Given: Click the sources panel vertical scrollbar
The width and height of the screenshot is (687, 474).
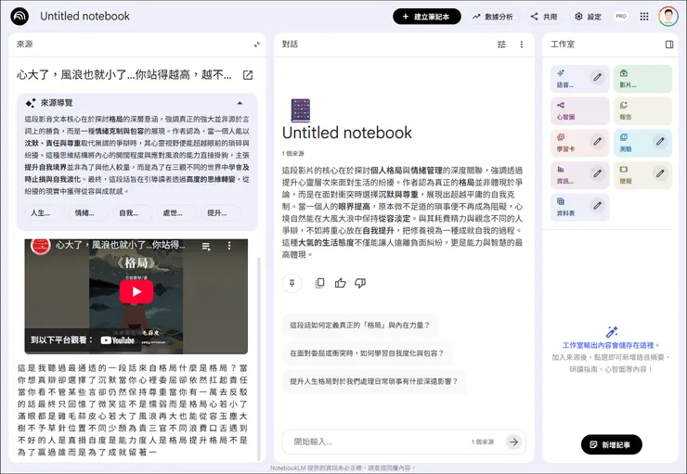Looking at the screenshot, I should click(258, 357).
